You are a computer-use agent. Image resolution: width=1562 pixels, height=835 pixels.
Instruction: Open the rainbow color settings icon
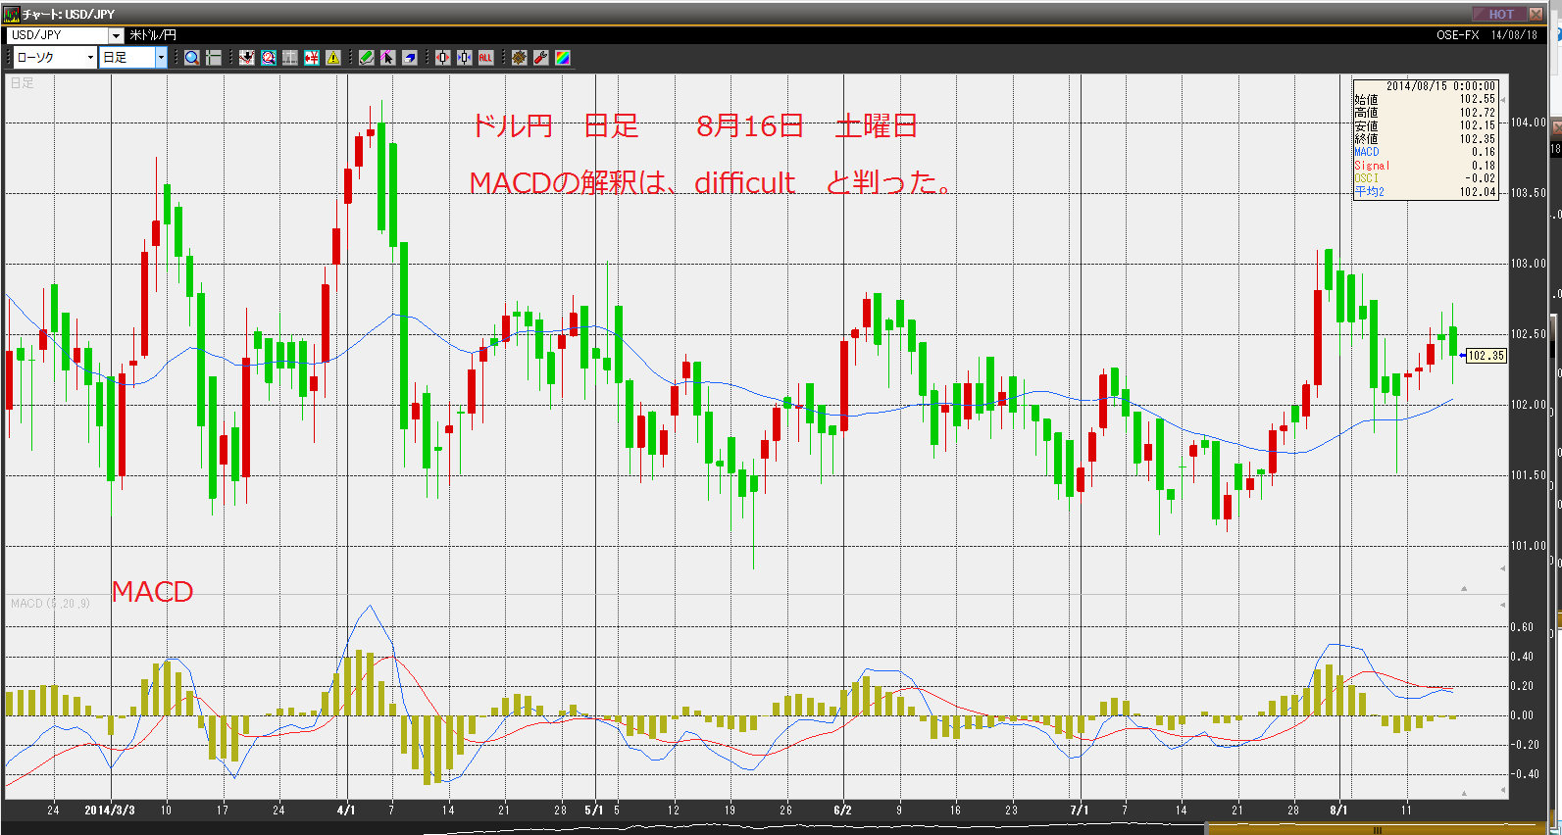(x=562, y=58)
